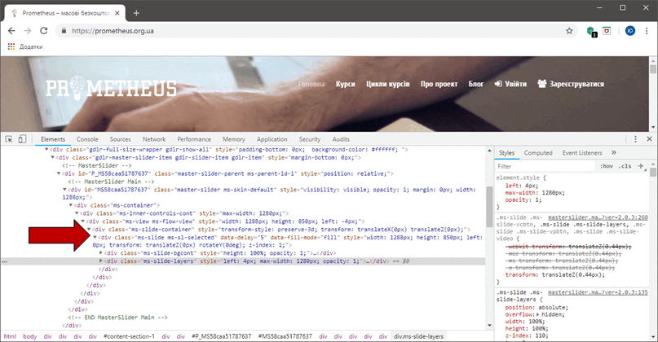Click the Filter styles input field
The width and height of the screenshot is (658, 342).
[x=545, y=166]
